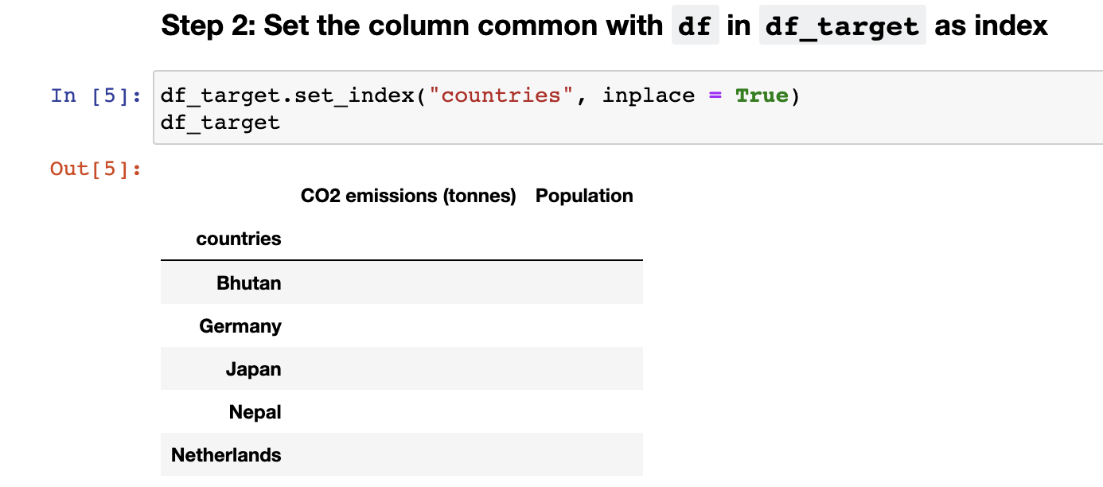Click the inplace argument in code
The image size is (1103, 487).
[x=649, y=95]
